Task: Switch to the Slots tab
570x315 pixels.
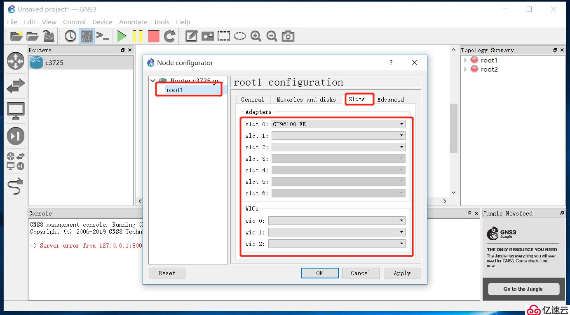Action: tap(357, 99)
